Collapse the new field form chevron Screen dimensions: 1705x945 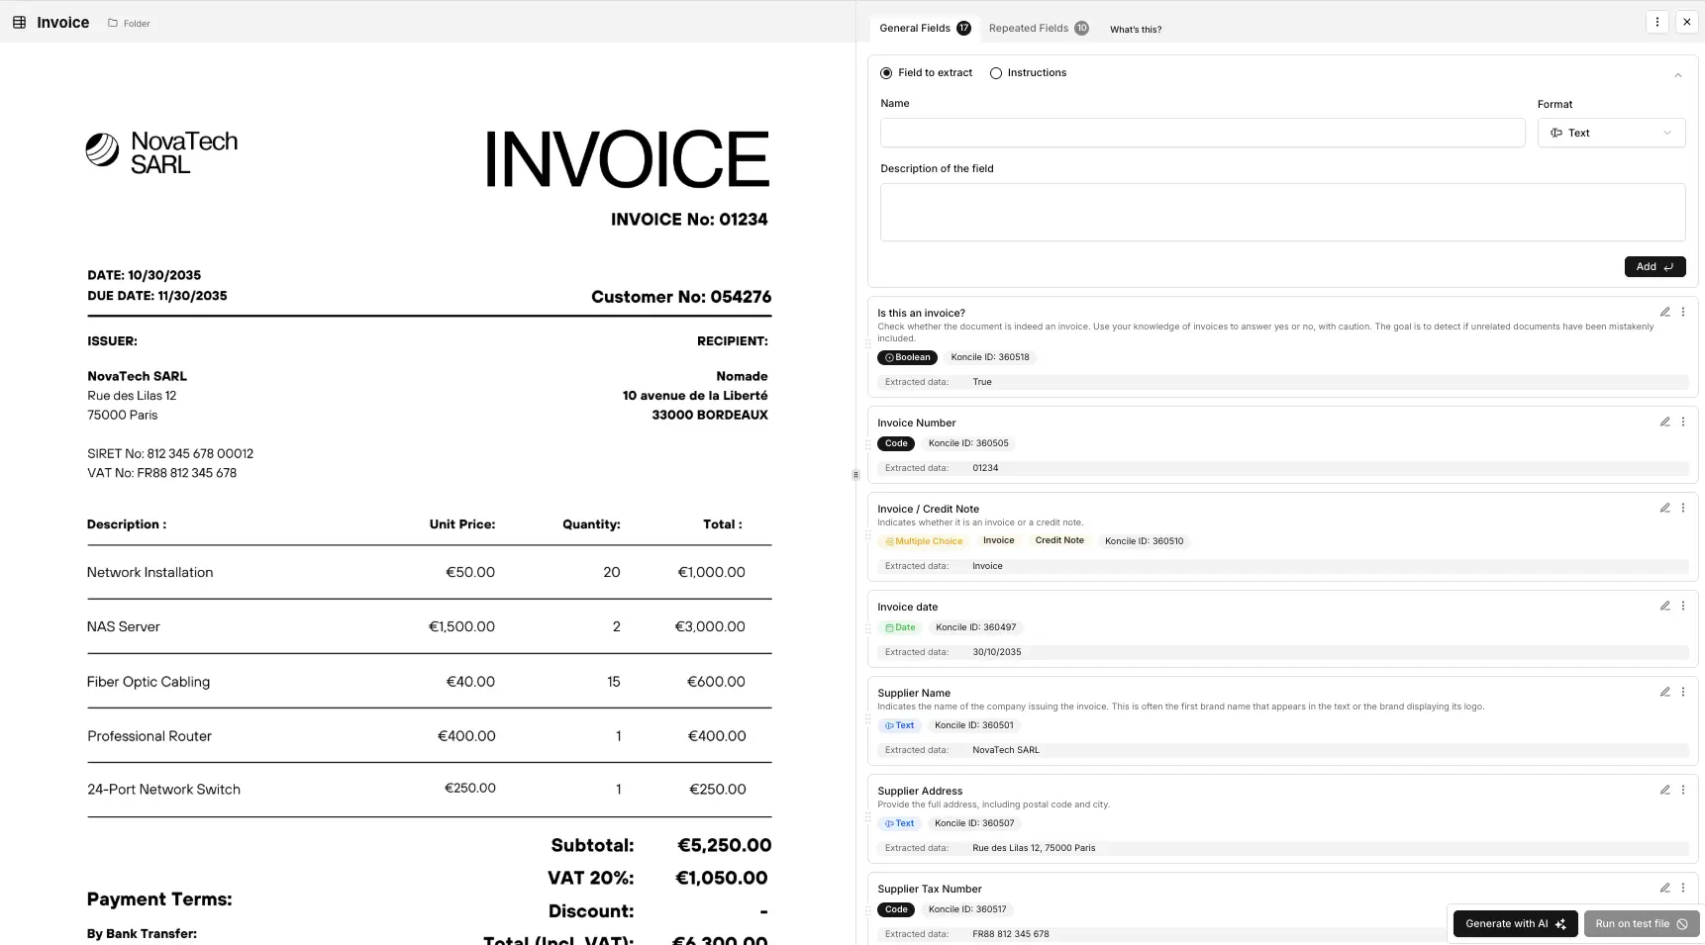1678,75
